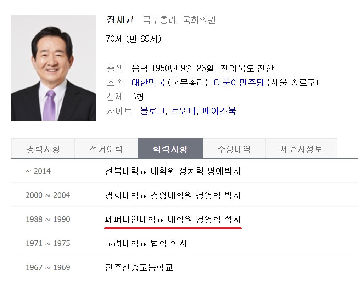Click the name heading 정세균
Image resolution: width=358 pixels, height=290 pixels.
tap(120, 20)
